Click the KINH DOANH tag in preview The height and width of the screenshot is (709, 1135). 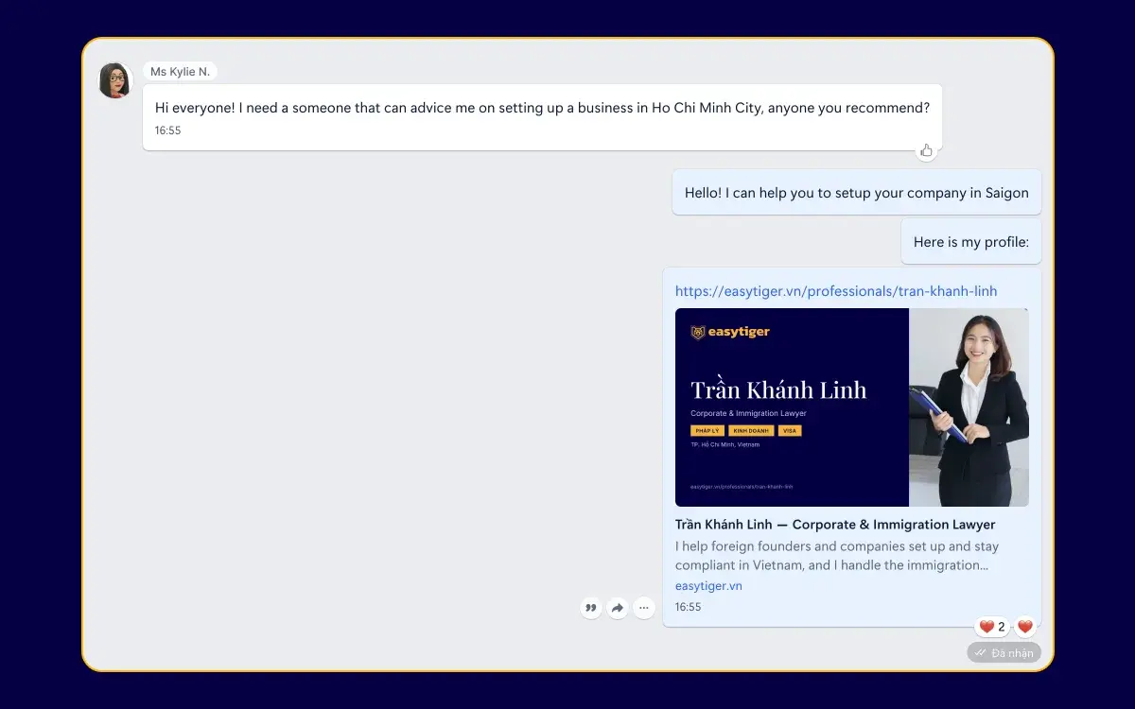tap(751, 430)
